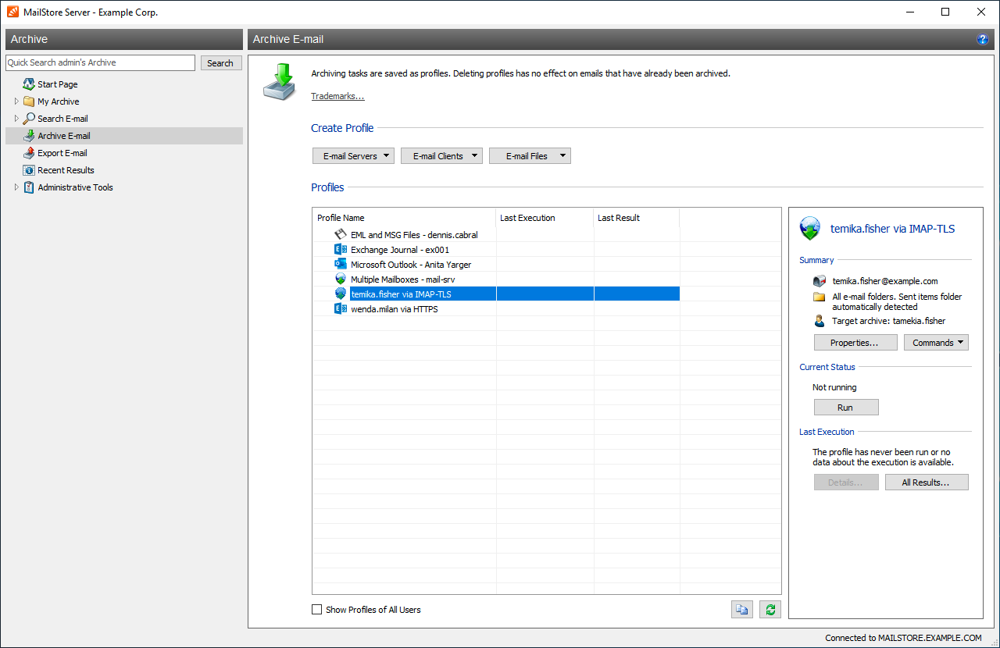This screenshot has height=648, width=1000.
Task: Click the Start Page house icon
Action: click(29, 84)
